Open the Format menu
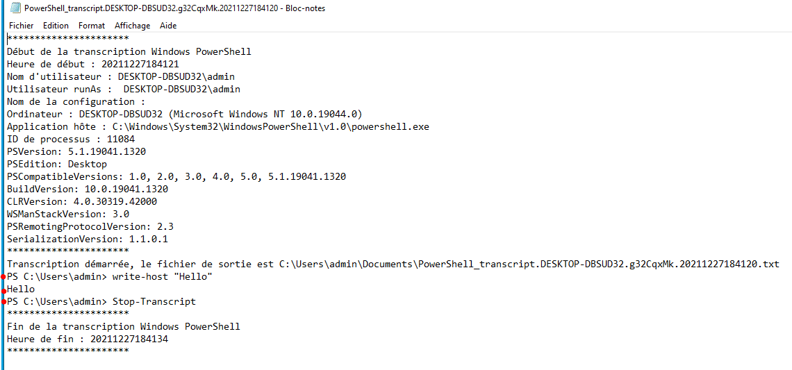Image resolution: width=792 pixels, height=370 pixels. (x=92, y=26)
